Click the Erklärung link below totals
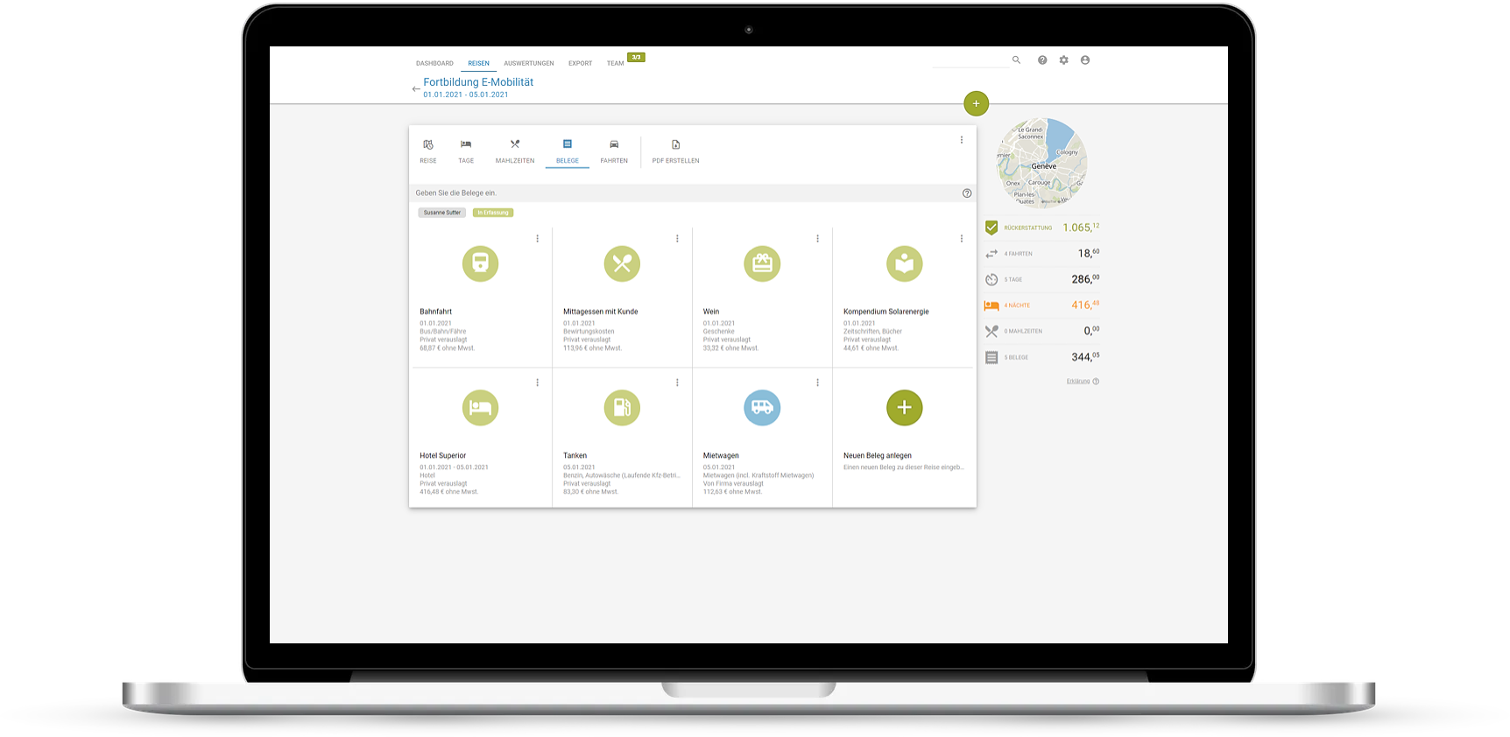This screenshot has width=1510, height=737. [x=1078, y=382]
